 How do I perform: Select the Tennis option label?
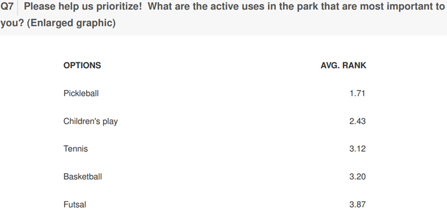(76, 149)
